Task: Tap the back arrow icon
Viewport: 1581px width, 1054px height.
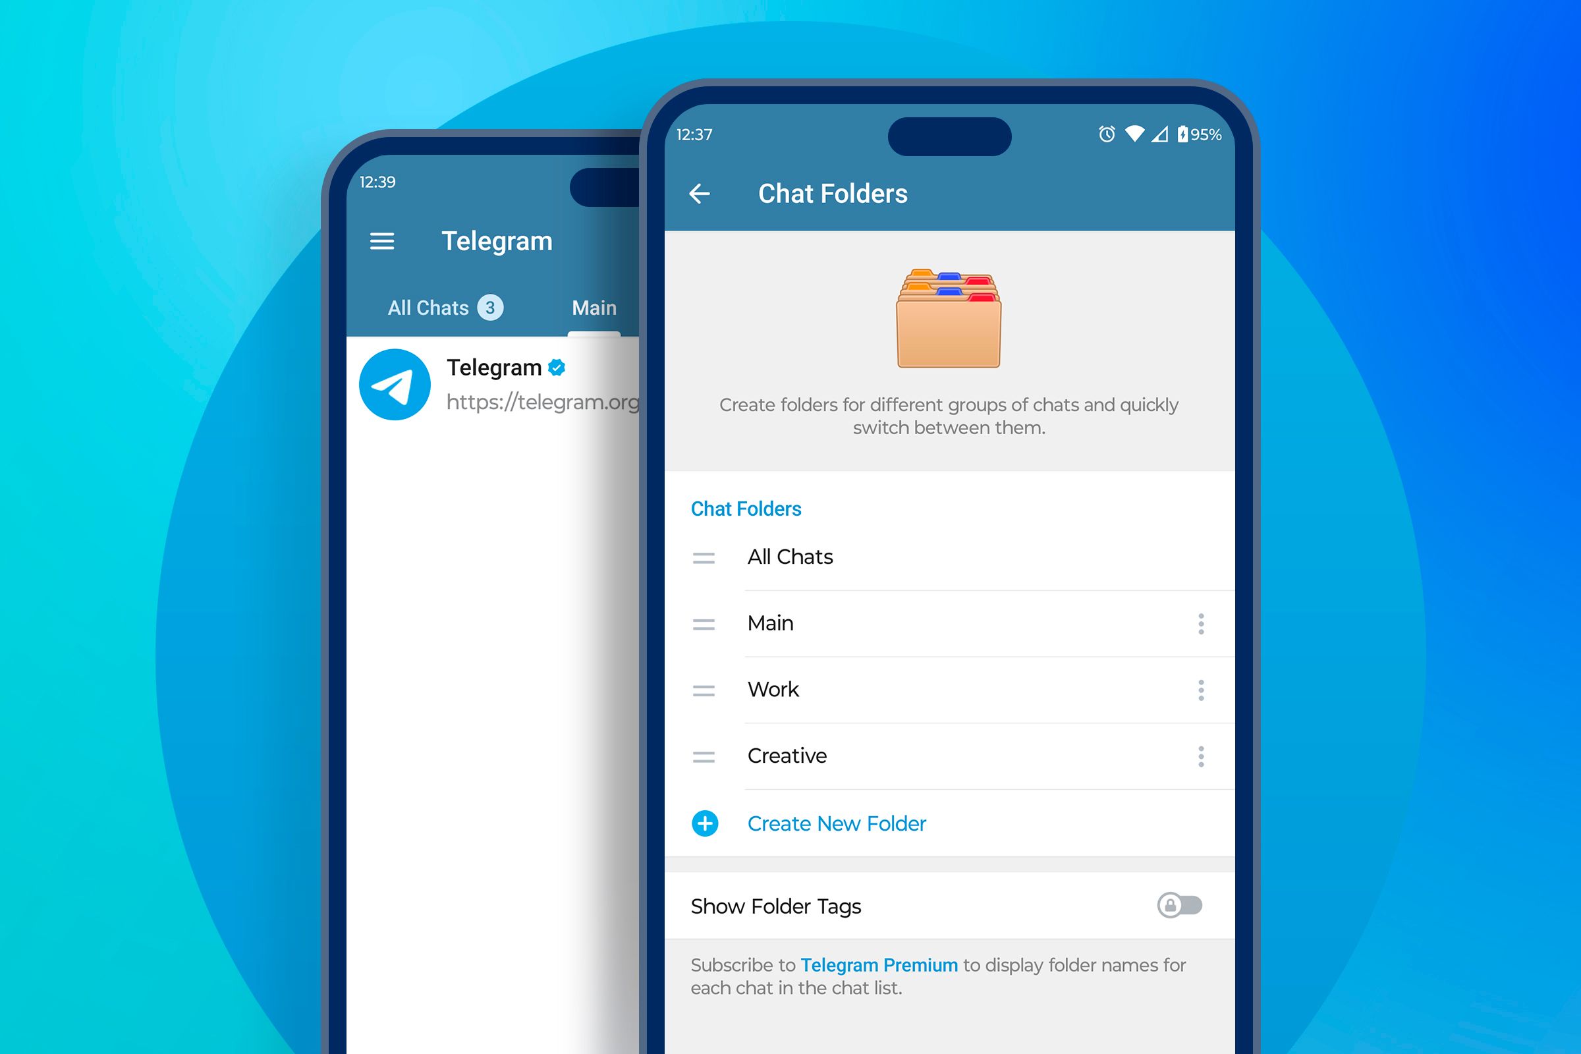Action: [702, 193]
